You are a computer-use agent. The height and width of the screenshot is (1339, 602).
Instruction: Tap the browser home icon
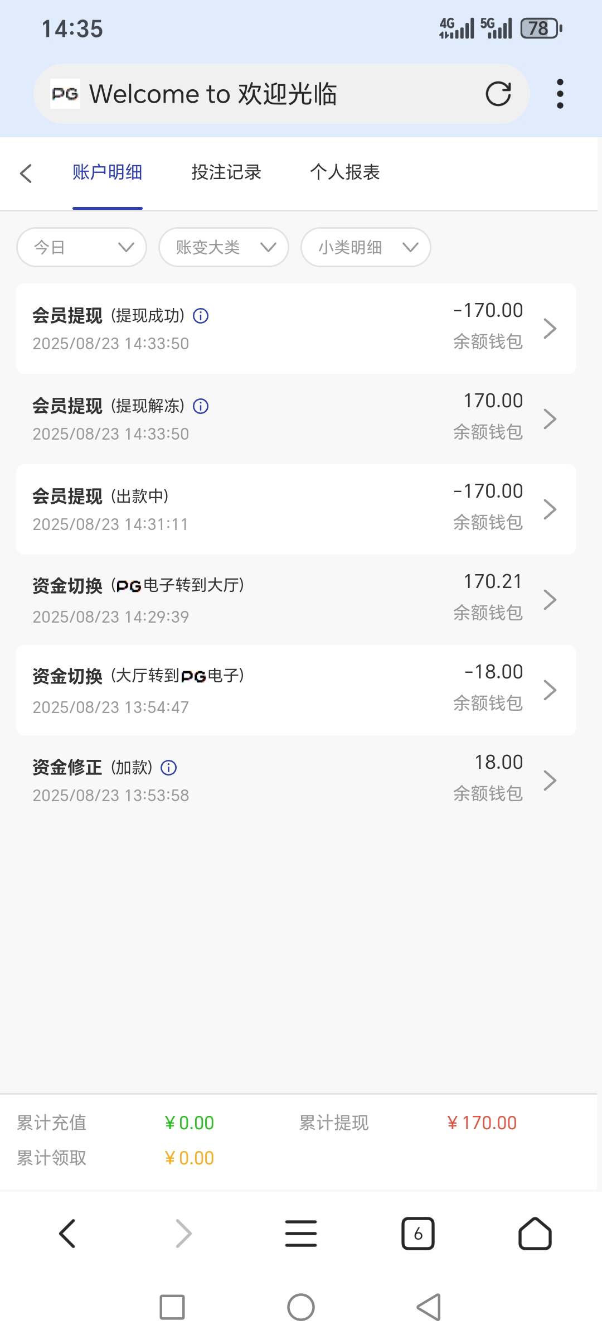(535, 1234)
